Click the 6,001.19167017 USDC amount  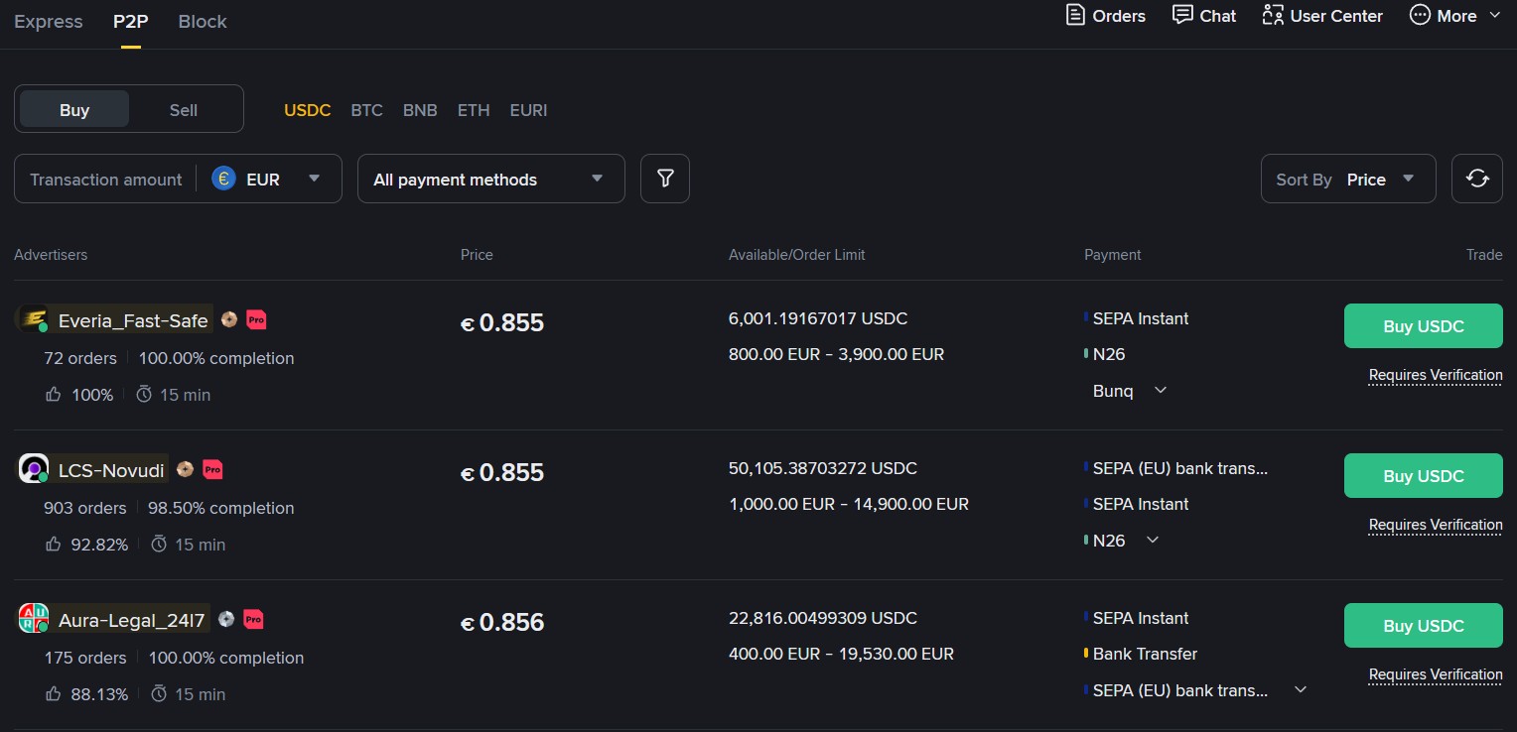point(818,318)
